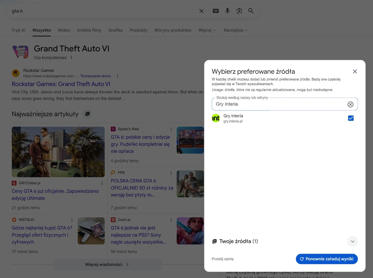Open options for the Spider's Web article
The height and width of the screenshot is (278, 373).
[171, 129]
